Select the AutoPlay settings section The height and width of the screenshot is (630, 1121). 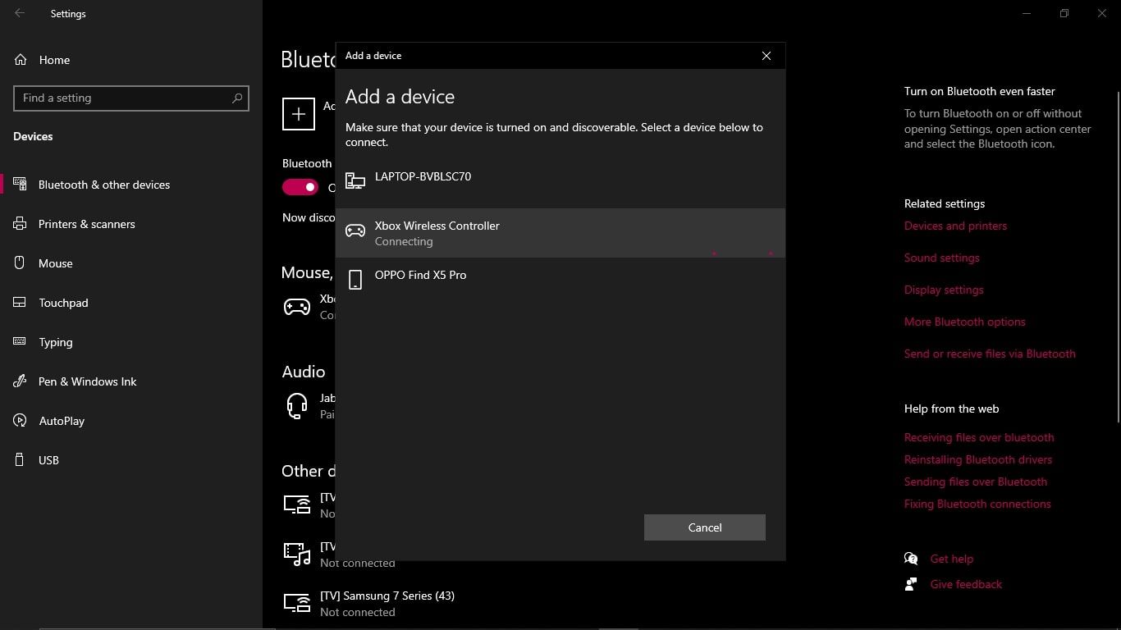[62, 421]
